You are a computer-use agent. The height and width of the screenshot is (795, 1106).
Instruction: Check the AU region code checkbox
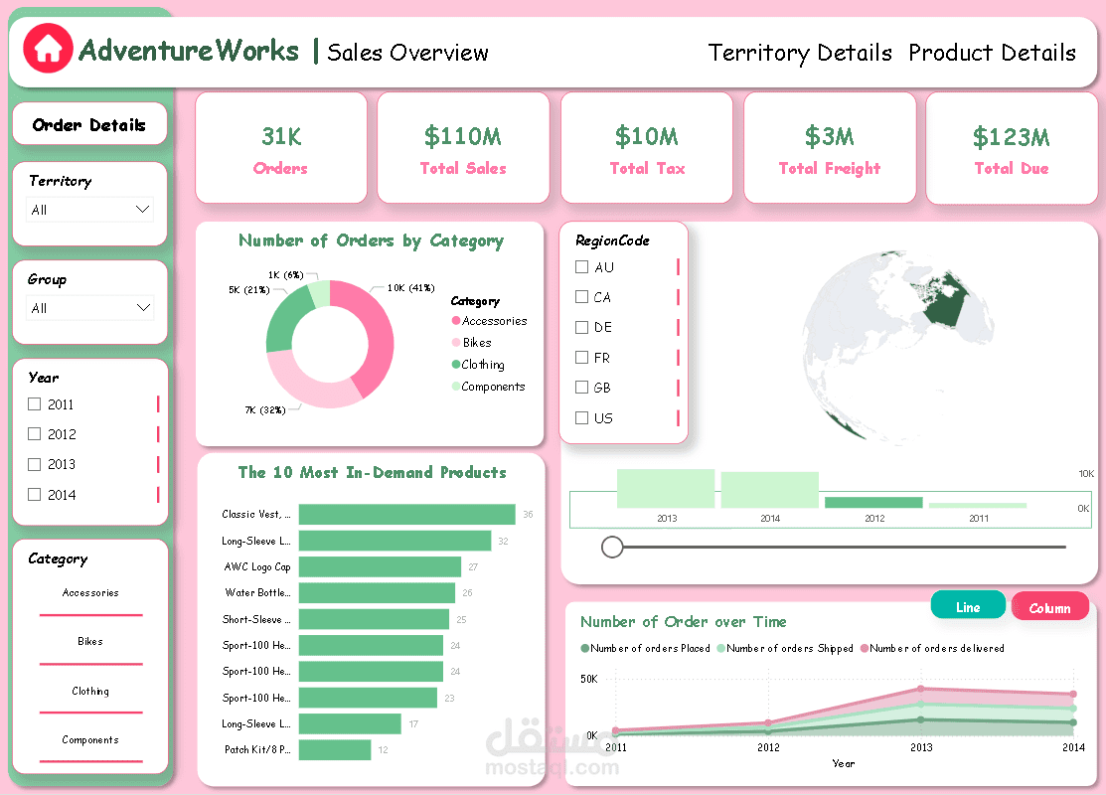pos(582,266)
